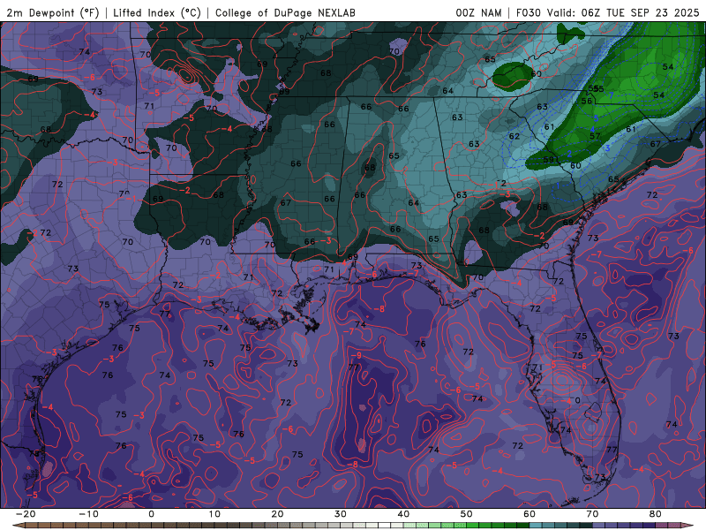Click the '59' dewpoint value on map

click(x=548, y=160)
